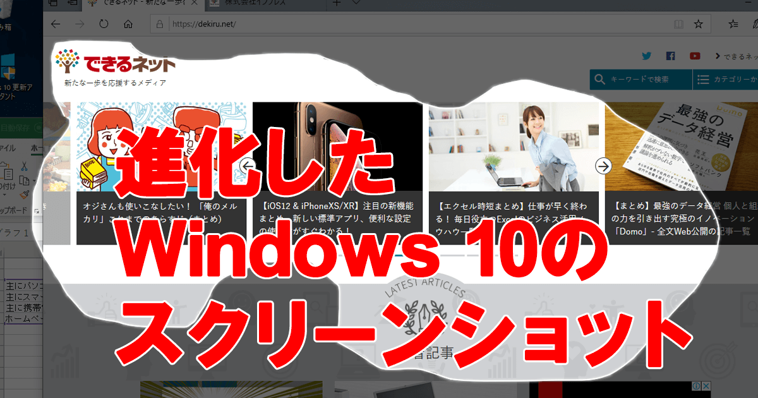Open the 俺のメルカリ article thumbnail
Screen dimensions: 758x398
pos(161,147)
